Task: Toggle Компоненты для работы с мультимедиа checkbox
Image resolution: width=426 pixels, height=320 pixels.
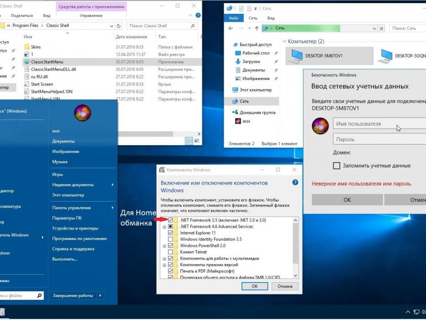Action: click(170, 258)
